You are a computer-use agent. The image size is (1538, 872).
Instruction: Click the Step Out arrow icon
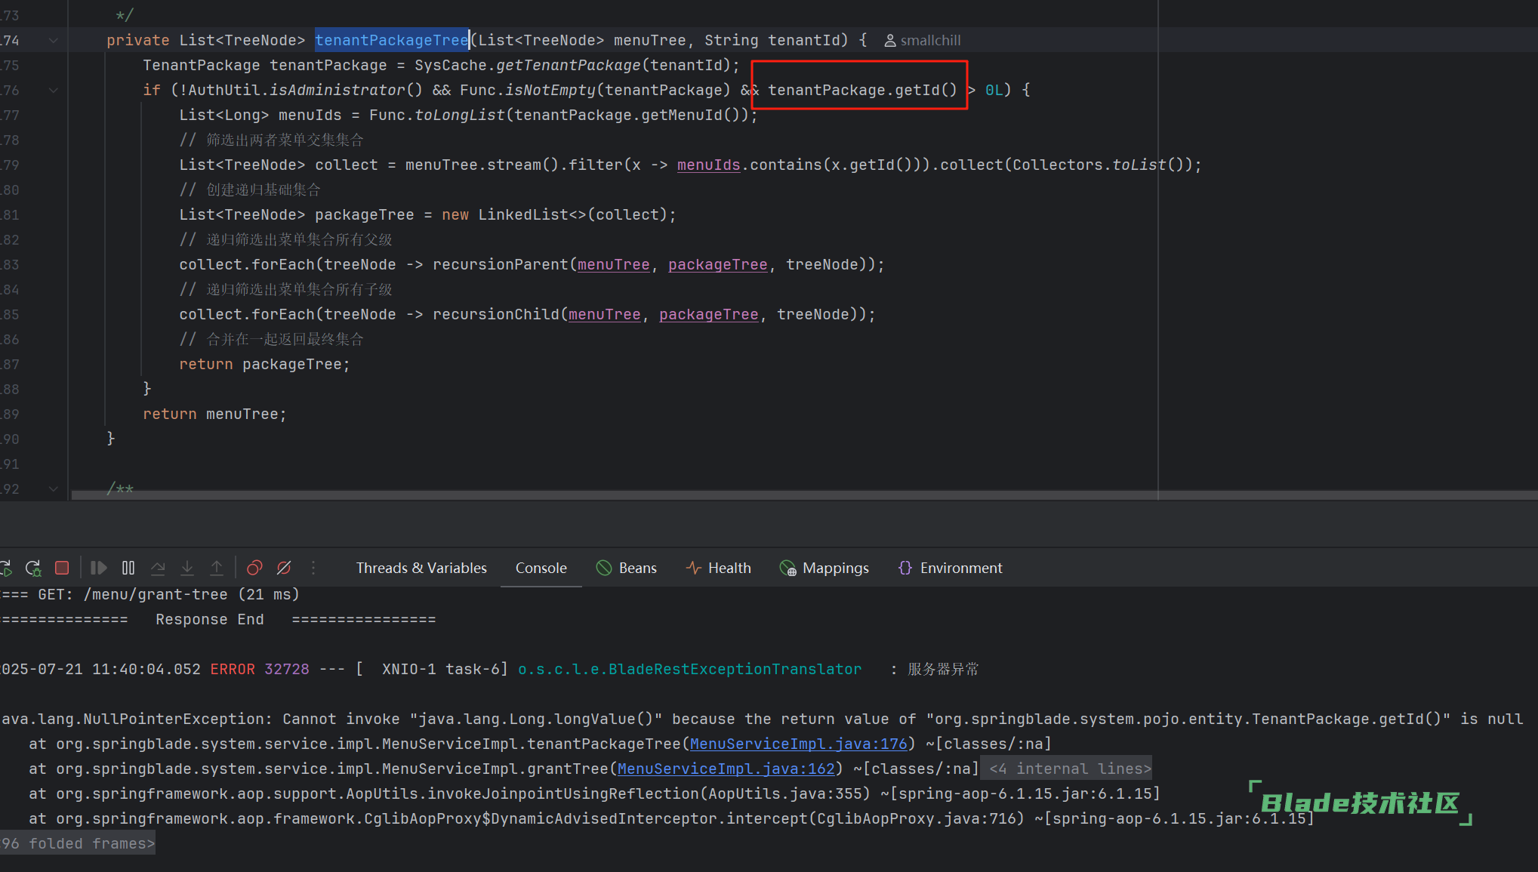217,568
